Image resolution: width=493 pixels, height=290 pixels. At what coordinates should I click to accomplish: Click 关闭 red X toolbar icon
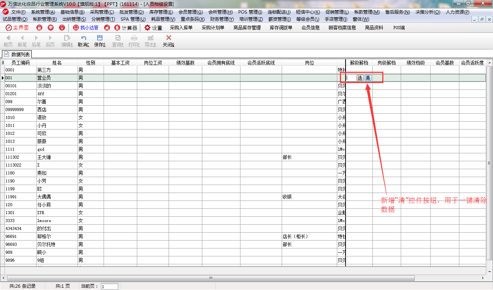coord(169,41)
